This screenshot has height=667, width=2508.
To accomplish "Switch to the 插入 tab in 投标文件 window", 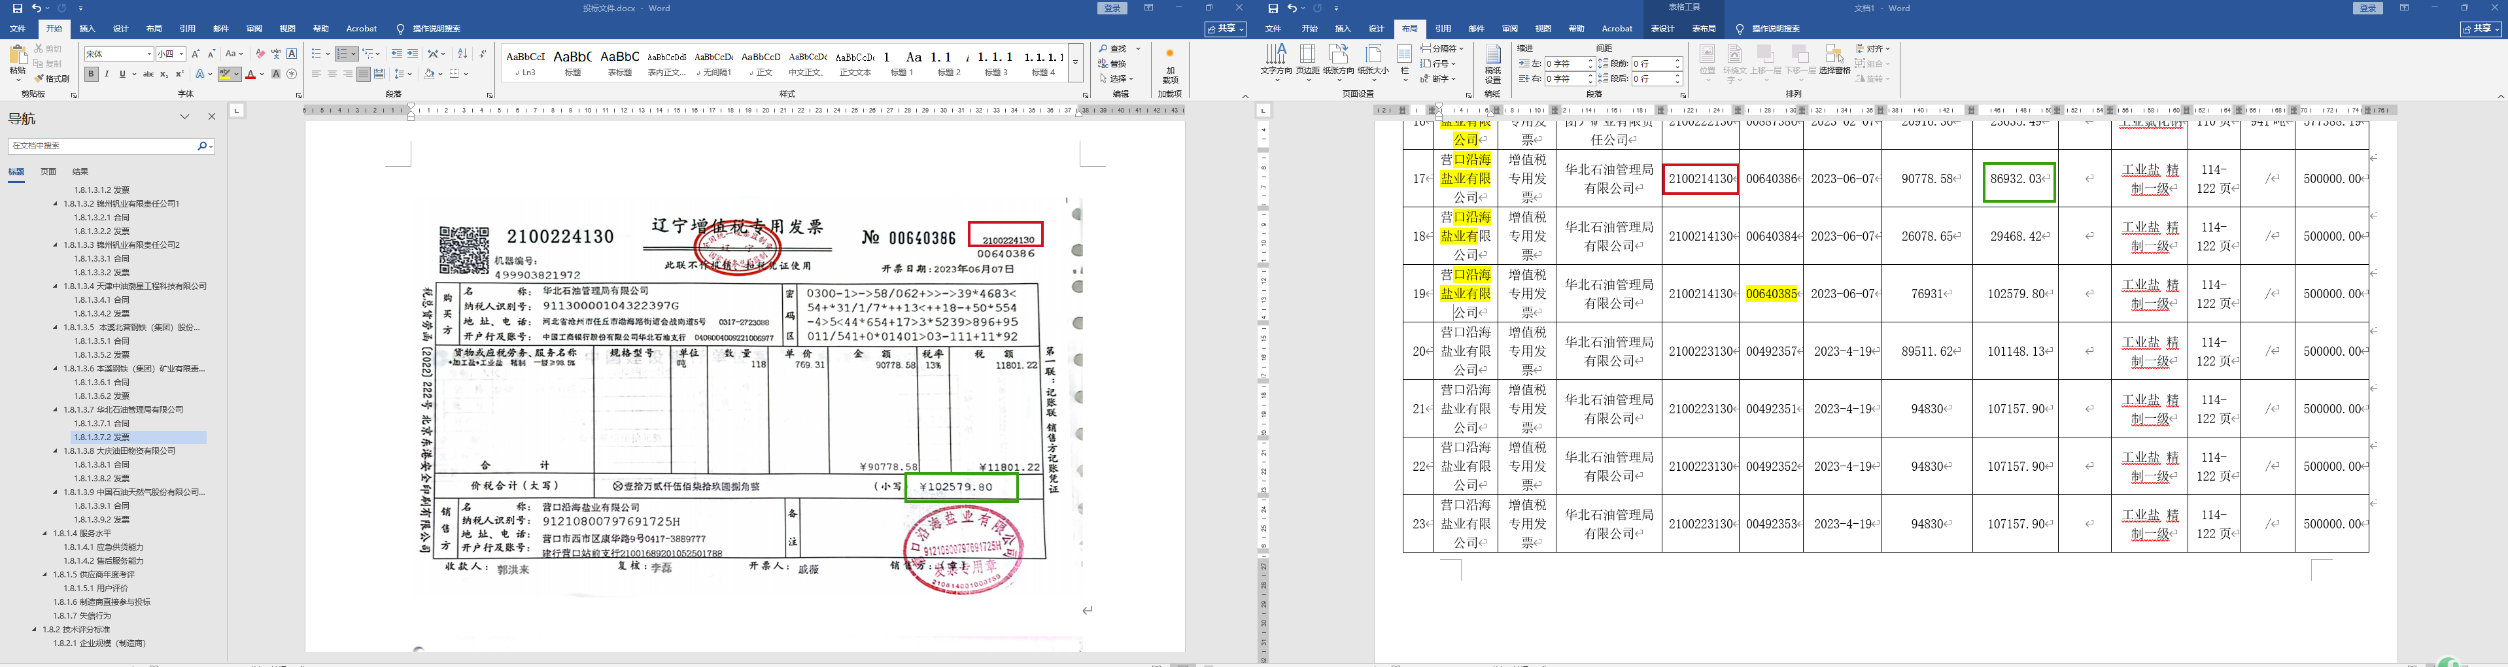I will point(88,29).
